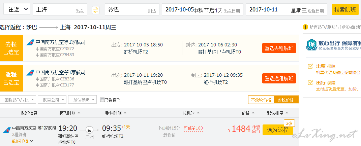Click the China Southern logo in the outbound row
Screen dimensions: 361x146
(30, 42)
